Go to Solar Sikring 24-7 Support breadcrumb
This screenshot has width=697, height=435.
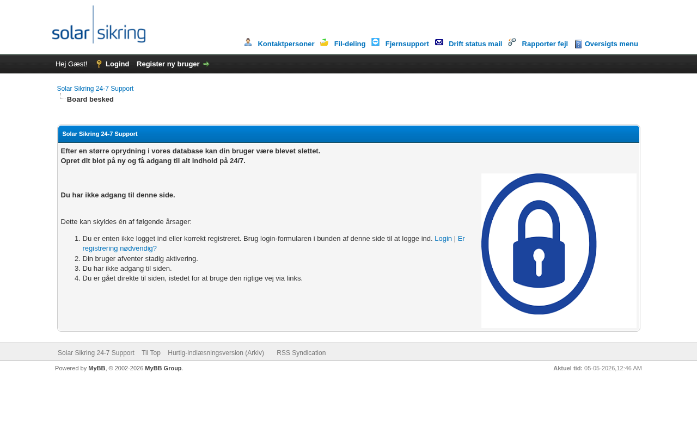point(95,89)
